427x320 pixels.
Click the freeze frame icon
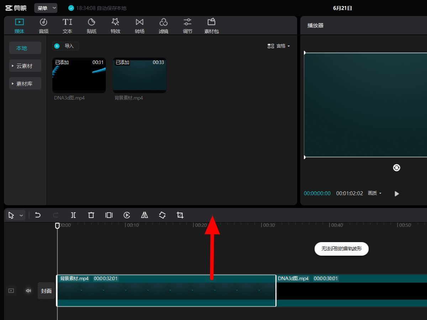pyautogui.click(x=109, y=215)
